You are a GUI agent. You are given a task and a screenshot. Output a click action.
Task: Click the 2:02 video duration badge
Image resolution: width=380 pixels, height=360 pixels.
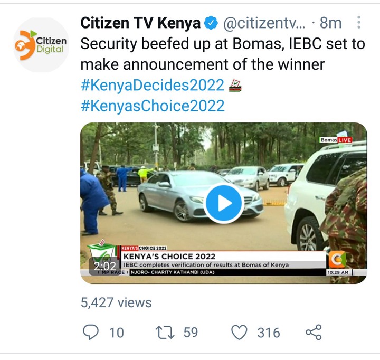(x=104, y=267)
